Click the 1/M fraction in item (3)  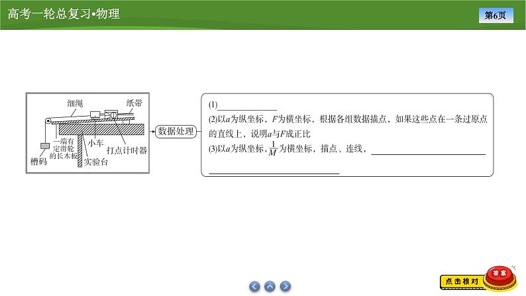point(272,150)
